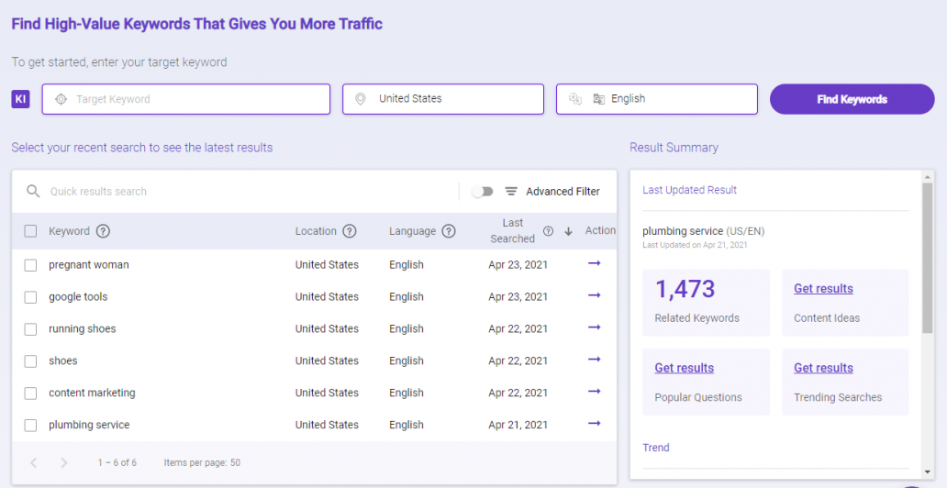This screenshot has height=488, width=947.
Task: Click the Result Summary scrollbar thumb
Action: (x=928, y=258)
